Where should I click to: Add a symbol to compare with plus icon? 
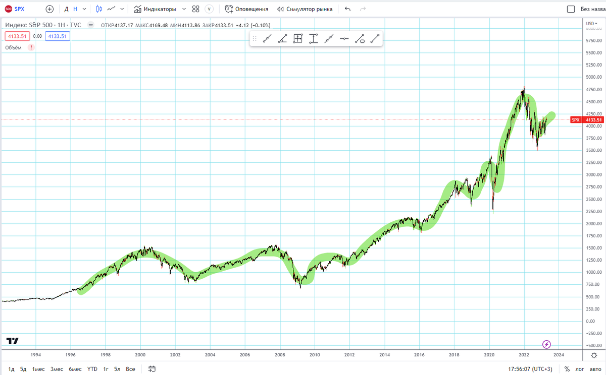49,9
